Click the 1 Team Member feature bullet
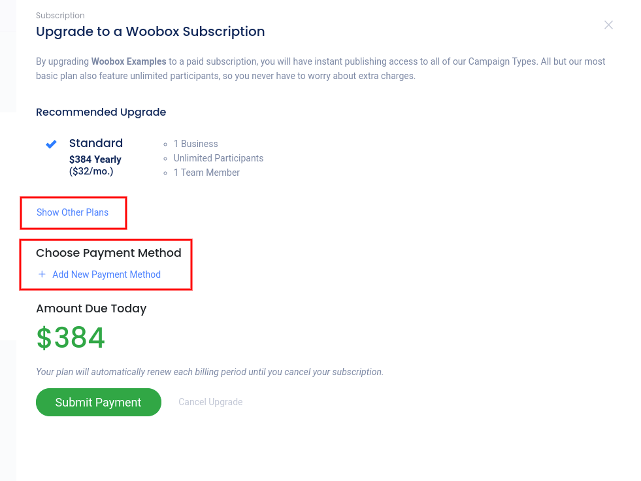This screenshot has width=641, height=481. (x=206, y=173)
